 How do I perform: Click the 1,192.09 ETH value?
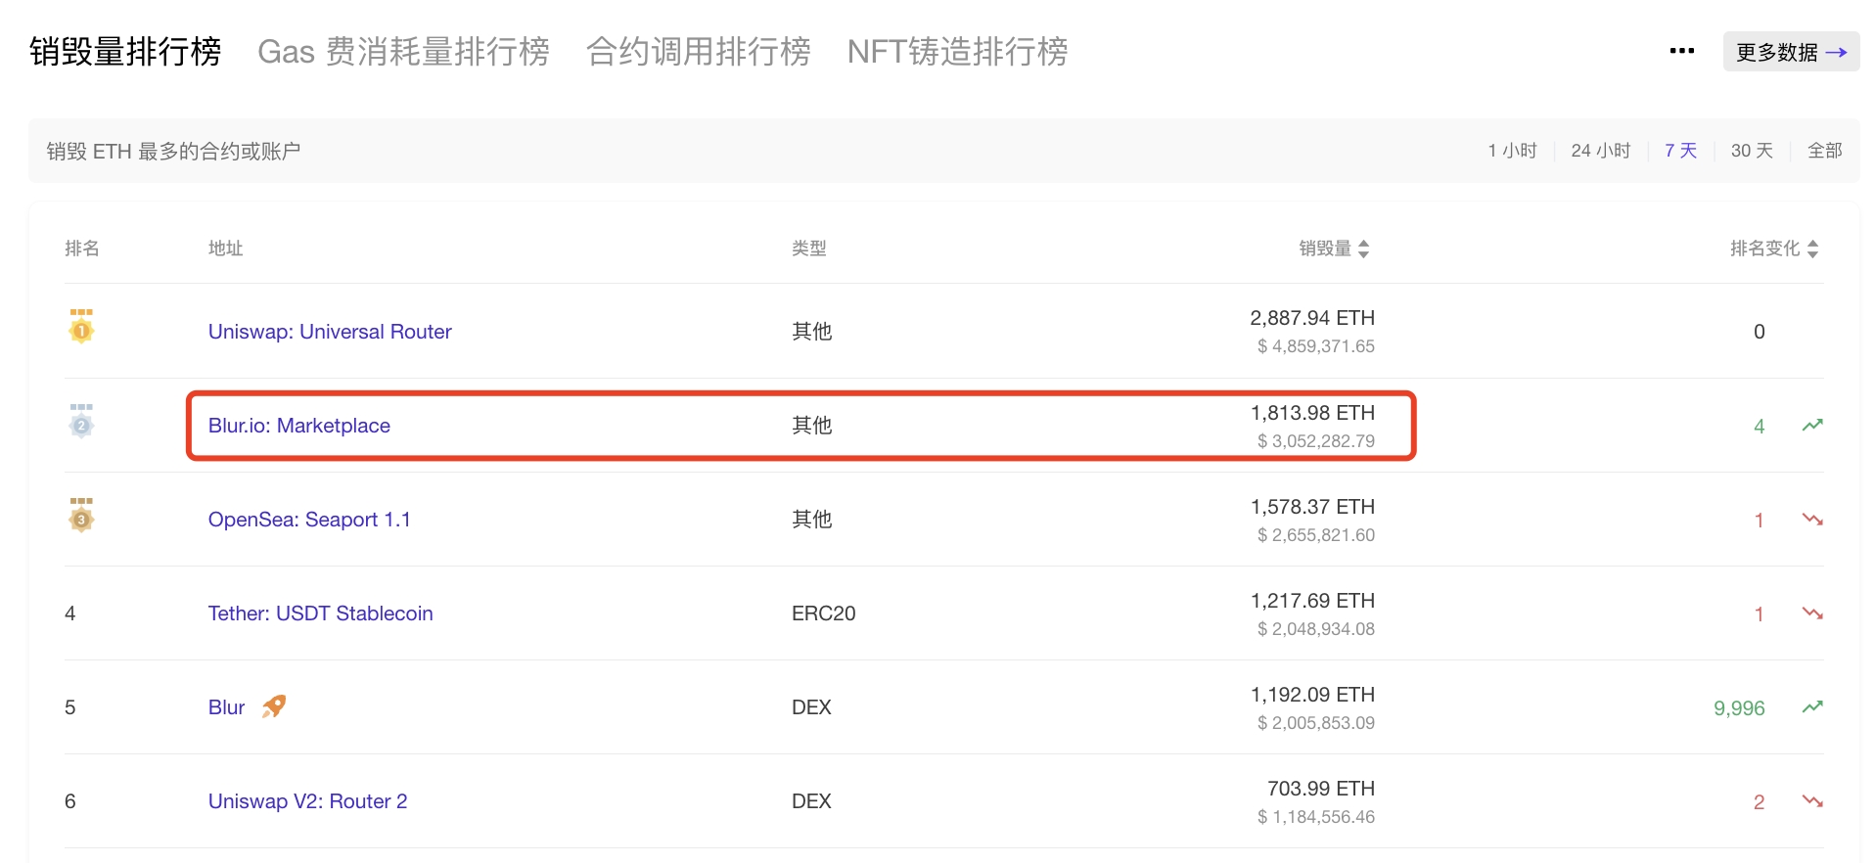[x=1312, y=695]
